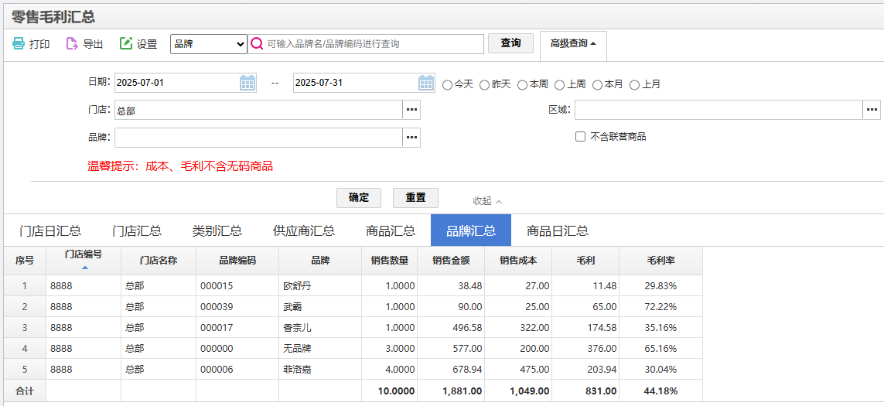Viewport: 884px width, 406px height.
Task: Click sales amount cell 496.58
Action: [x=451, y=328]
